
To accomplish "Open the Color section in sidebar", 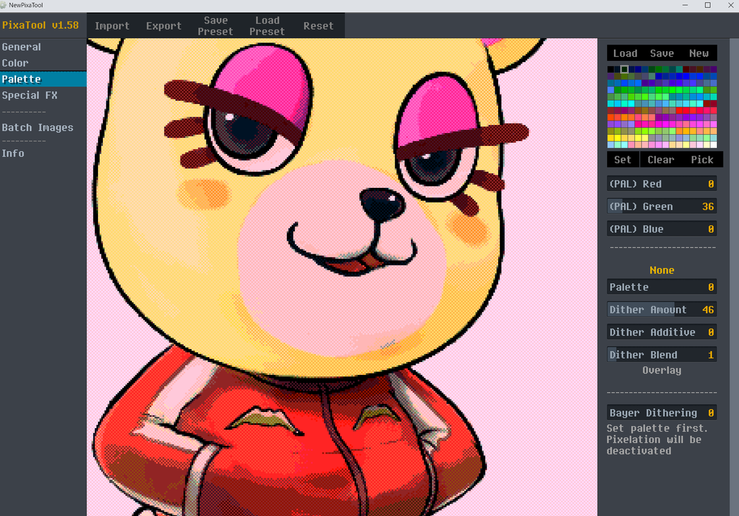I will [43, 63].
